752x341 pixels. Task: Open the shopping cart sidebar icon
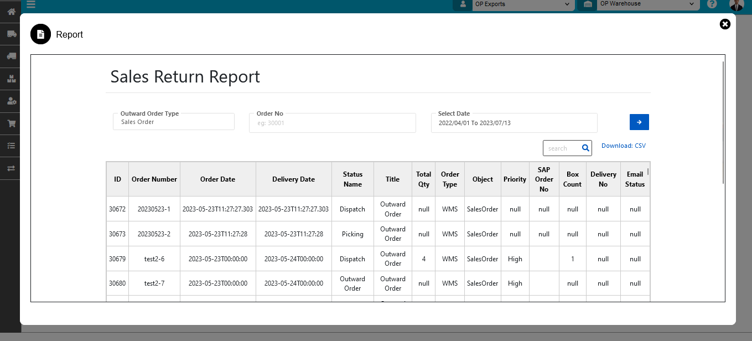click(11, 123)
